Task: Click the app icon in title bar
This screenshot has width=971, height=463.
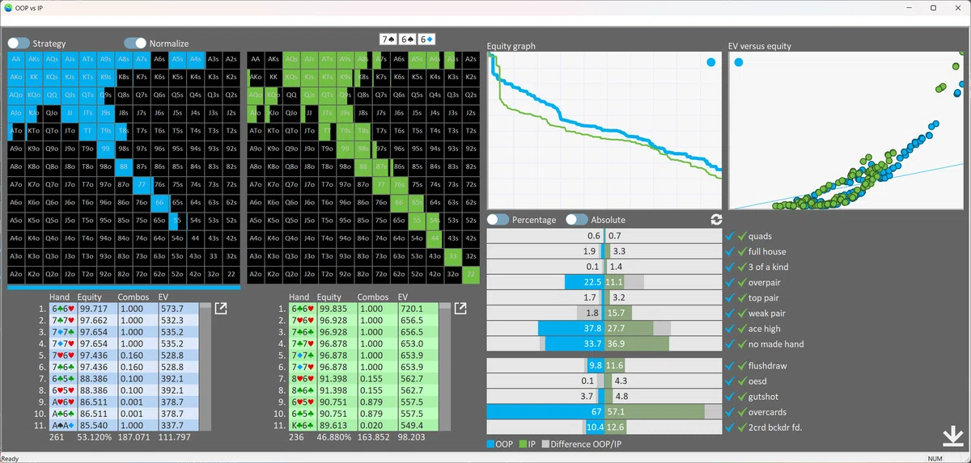Action: [x=8, y=7]
